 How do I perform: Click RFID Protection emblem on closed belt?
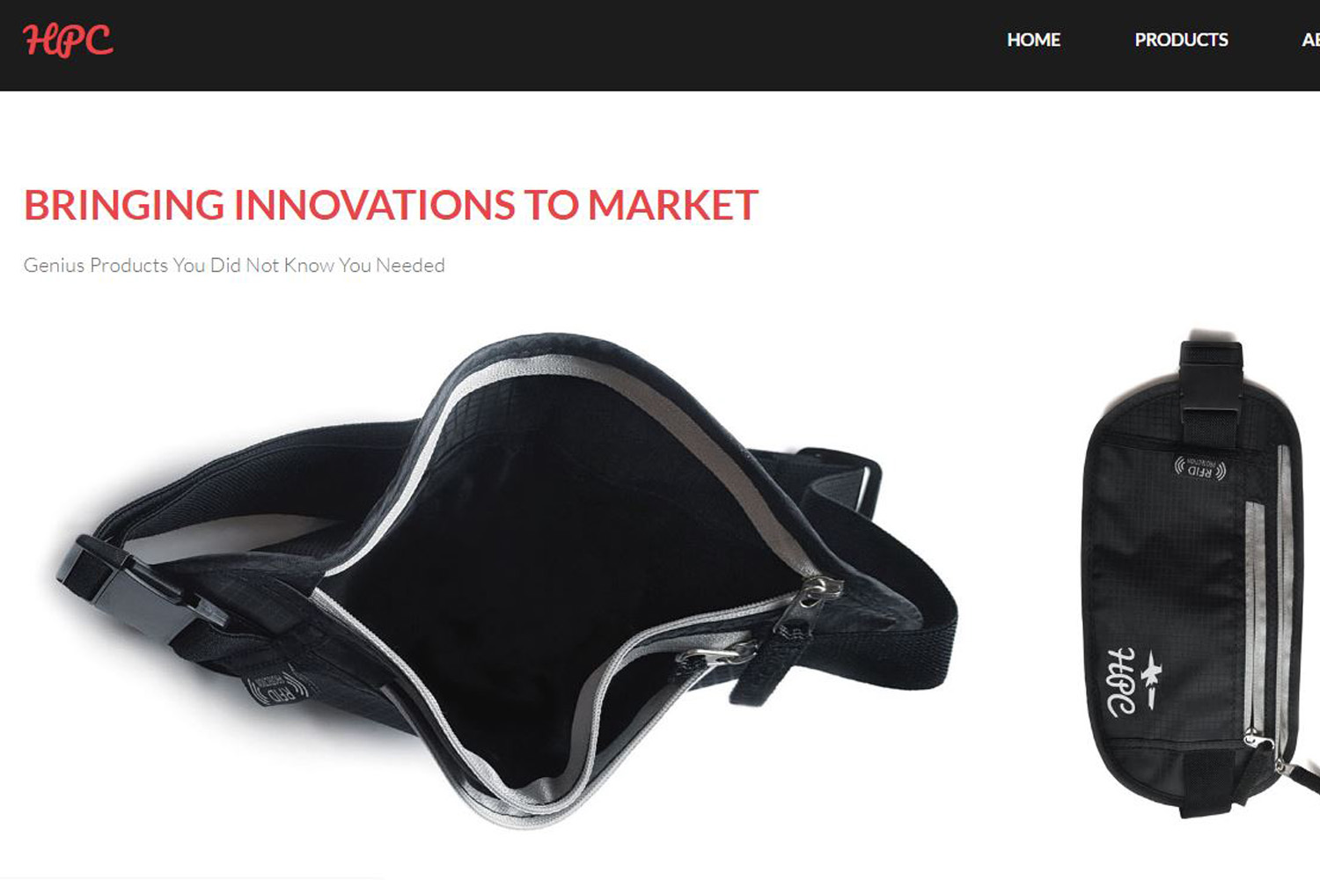(x=1200, y=467)
